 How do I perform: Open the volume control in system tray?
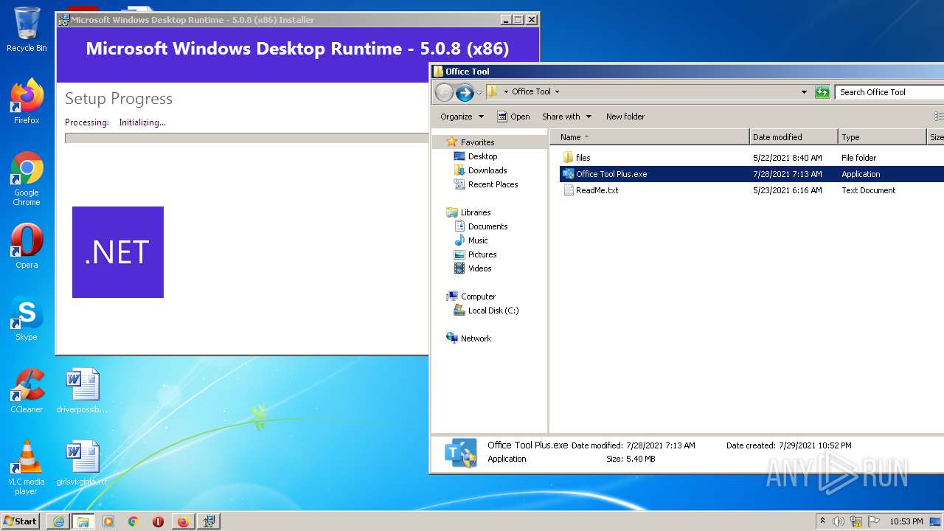pos(839,521)
